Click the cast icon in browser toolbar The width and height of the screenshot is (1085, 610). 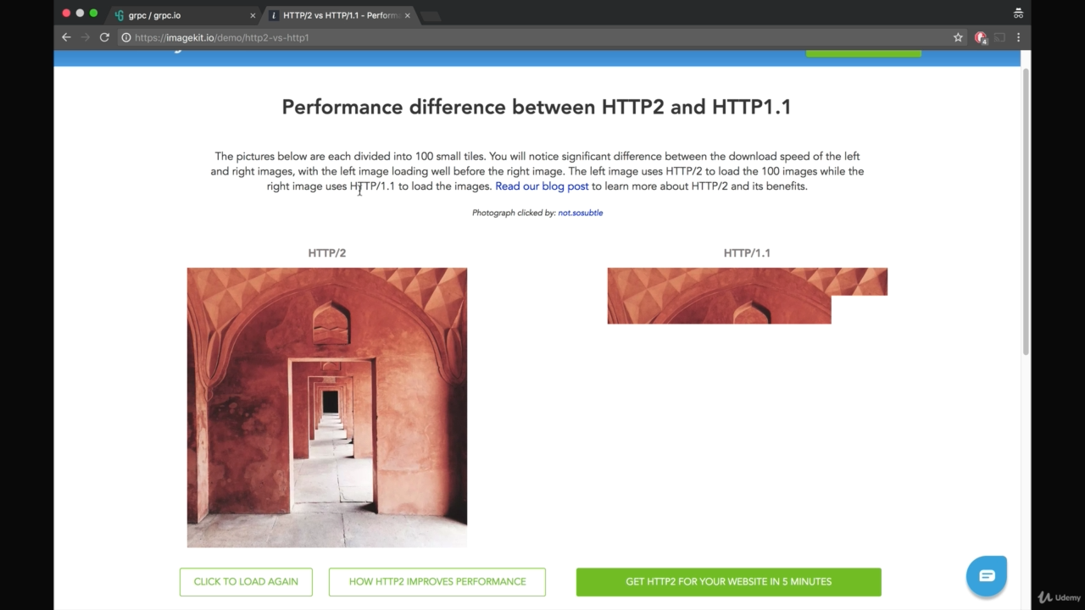[x=999, y=37]
